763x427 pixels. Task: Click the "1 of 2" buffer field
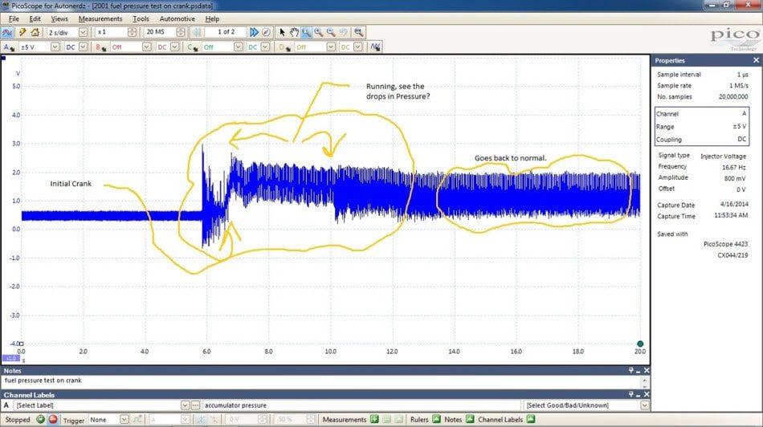tap(226, 32)
